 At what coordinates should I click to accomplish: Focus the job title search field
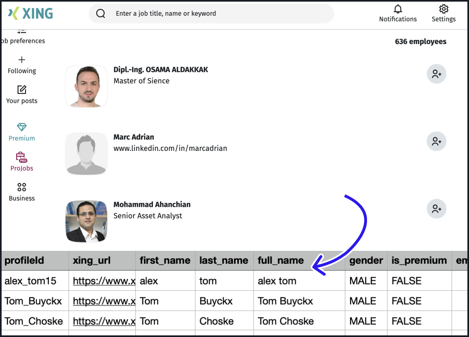(x=218, y=13)
